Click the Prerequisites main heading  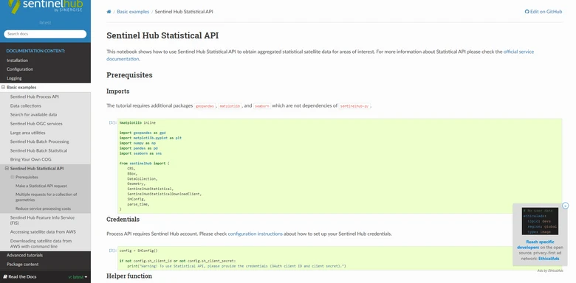click(129, 75)
